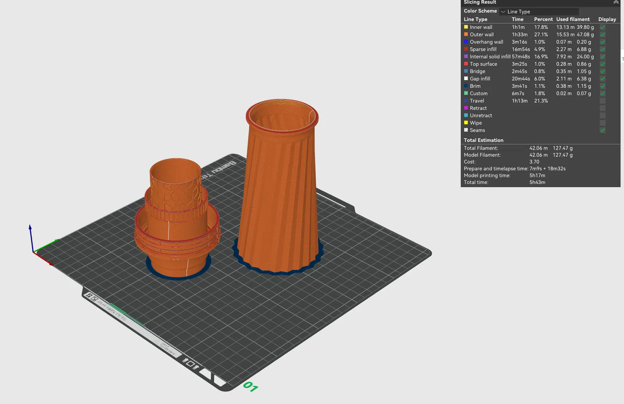Hide Seams using its checkbox
The height and width of the screenshot is (404, 624).
pos(603,131)
